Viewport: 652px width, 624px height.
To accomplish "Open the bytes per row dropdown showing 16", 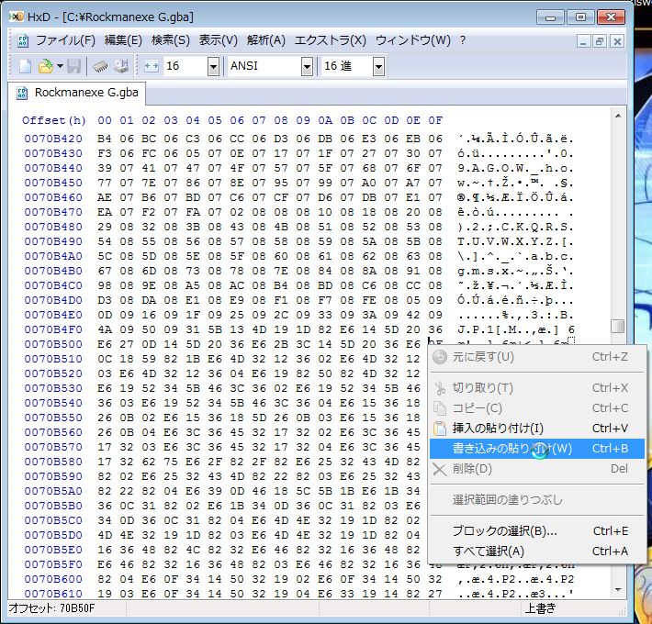I will pos(213,66).
